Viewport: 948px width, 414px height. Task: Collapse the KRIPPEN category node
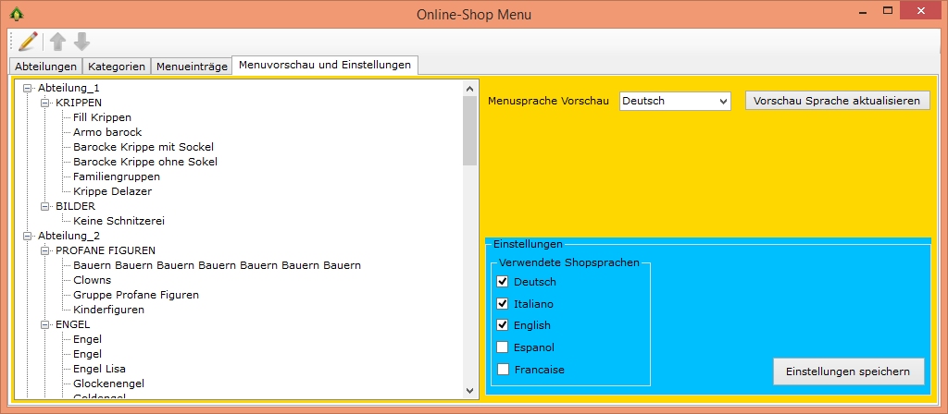[45, 103]
